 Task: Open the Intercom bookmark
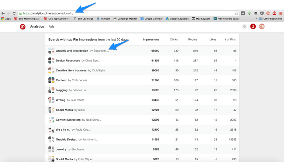(103, 19)
